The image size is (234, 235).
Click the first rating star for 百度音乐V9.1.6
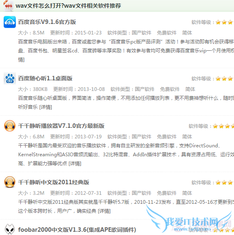tap(218, 22)
